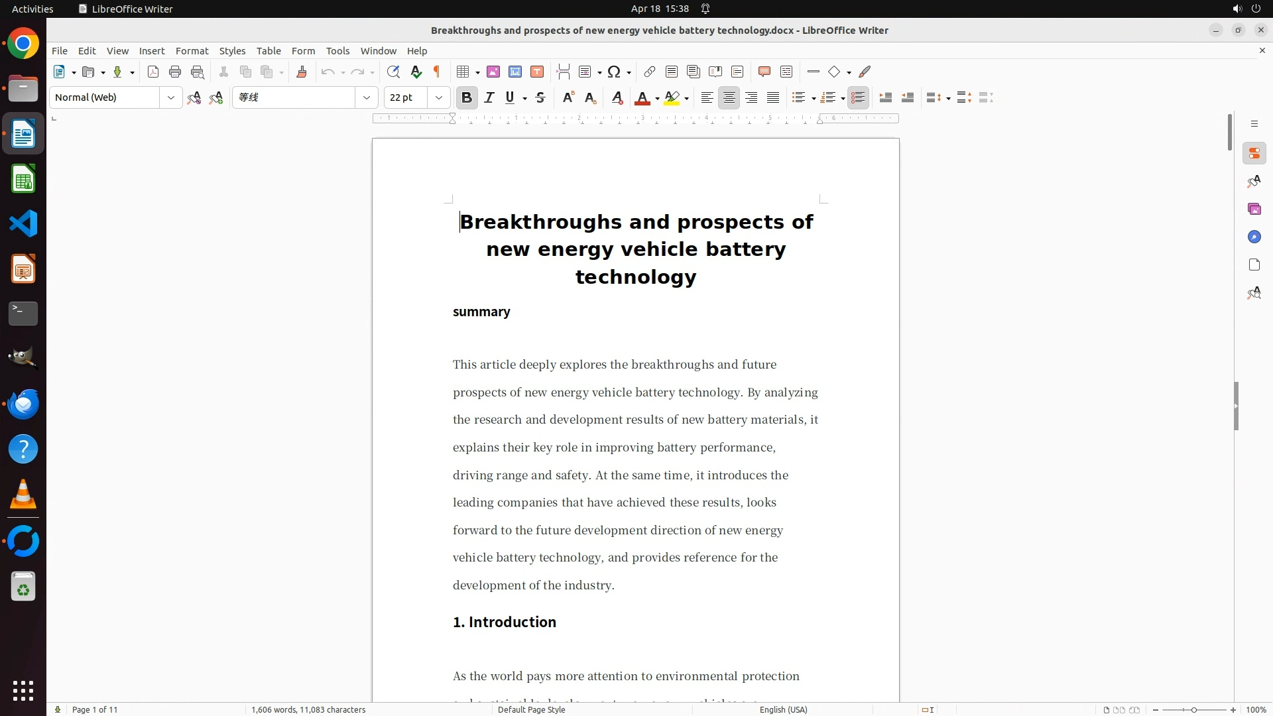The image size is (1273, 716).
Task: Click the Insert Hyperlink icon
Action: pos(650,72)
